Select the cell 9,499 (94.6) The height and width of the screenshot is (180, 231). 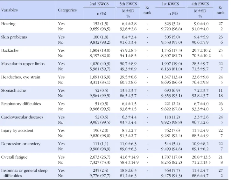click(x=171, y=149)
